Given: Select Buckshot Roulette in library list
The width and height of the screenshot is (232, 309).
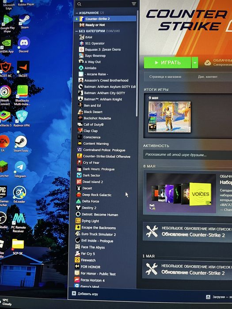Looking at the screenshot, I should [x=105, y=118].
